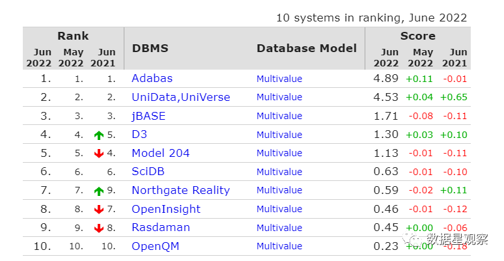Click score 0.63 for SciDB

(x=385, y=172)
